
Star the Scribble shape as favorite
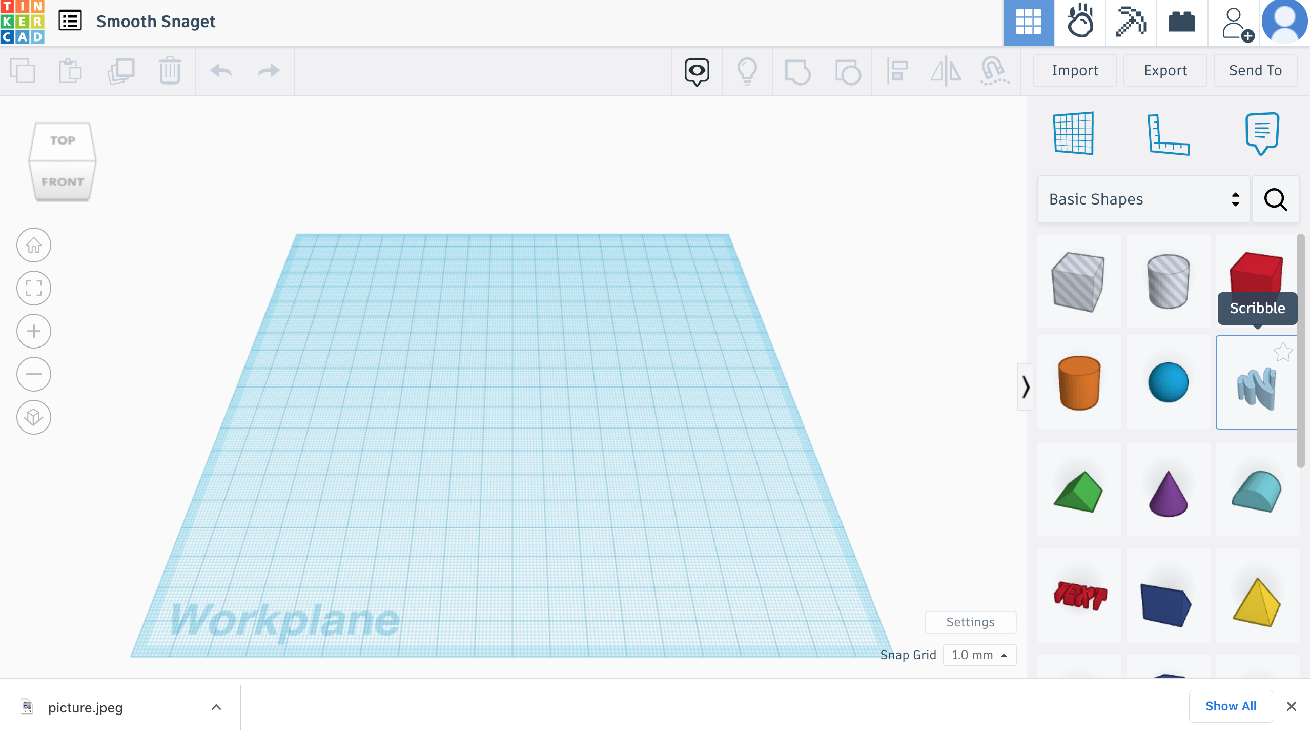coord(1282,351)
